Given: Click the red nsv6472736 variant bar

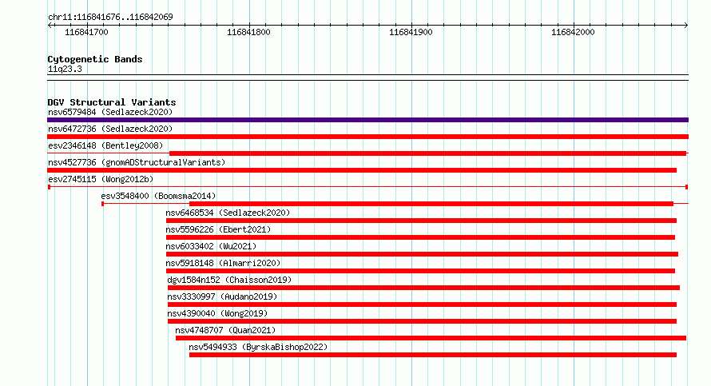Looking at the screenshot, I should 367,137.
